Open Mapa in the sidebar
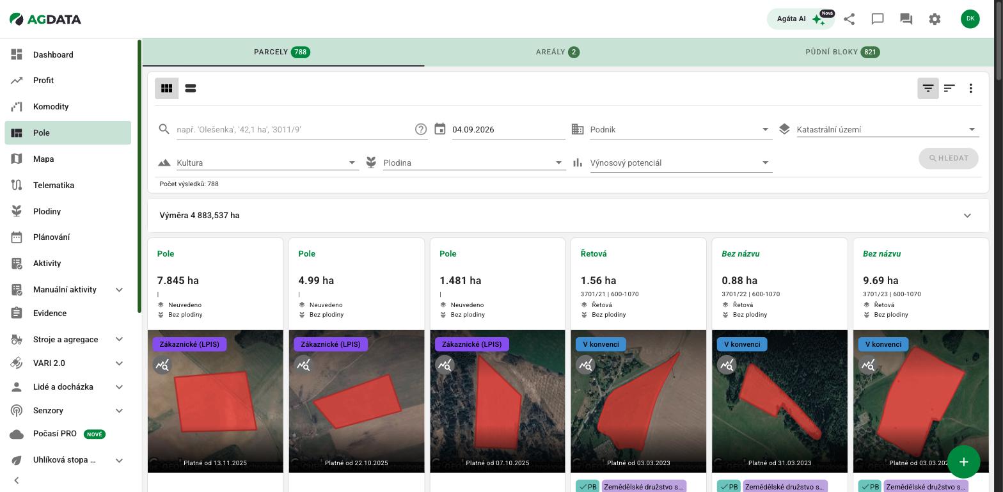This screenshot has width=1003, height=492. [x=68, y=159]
